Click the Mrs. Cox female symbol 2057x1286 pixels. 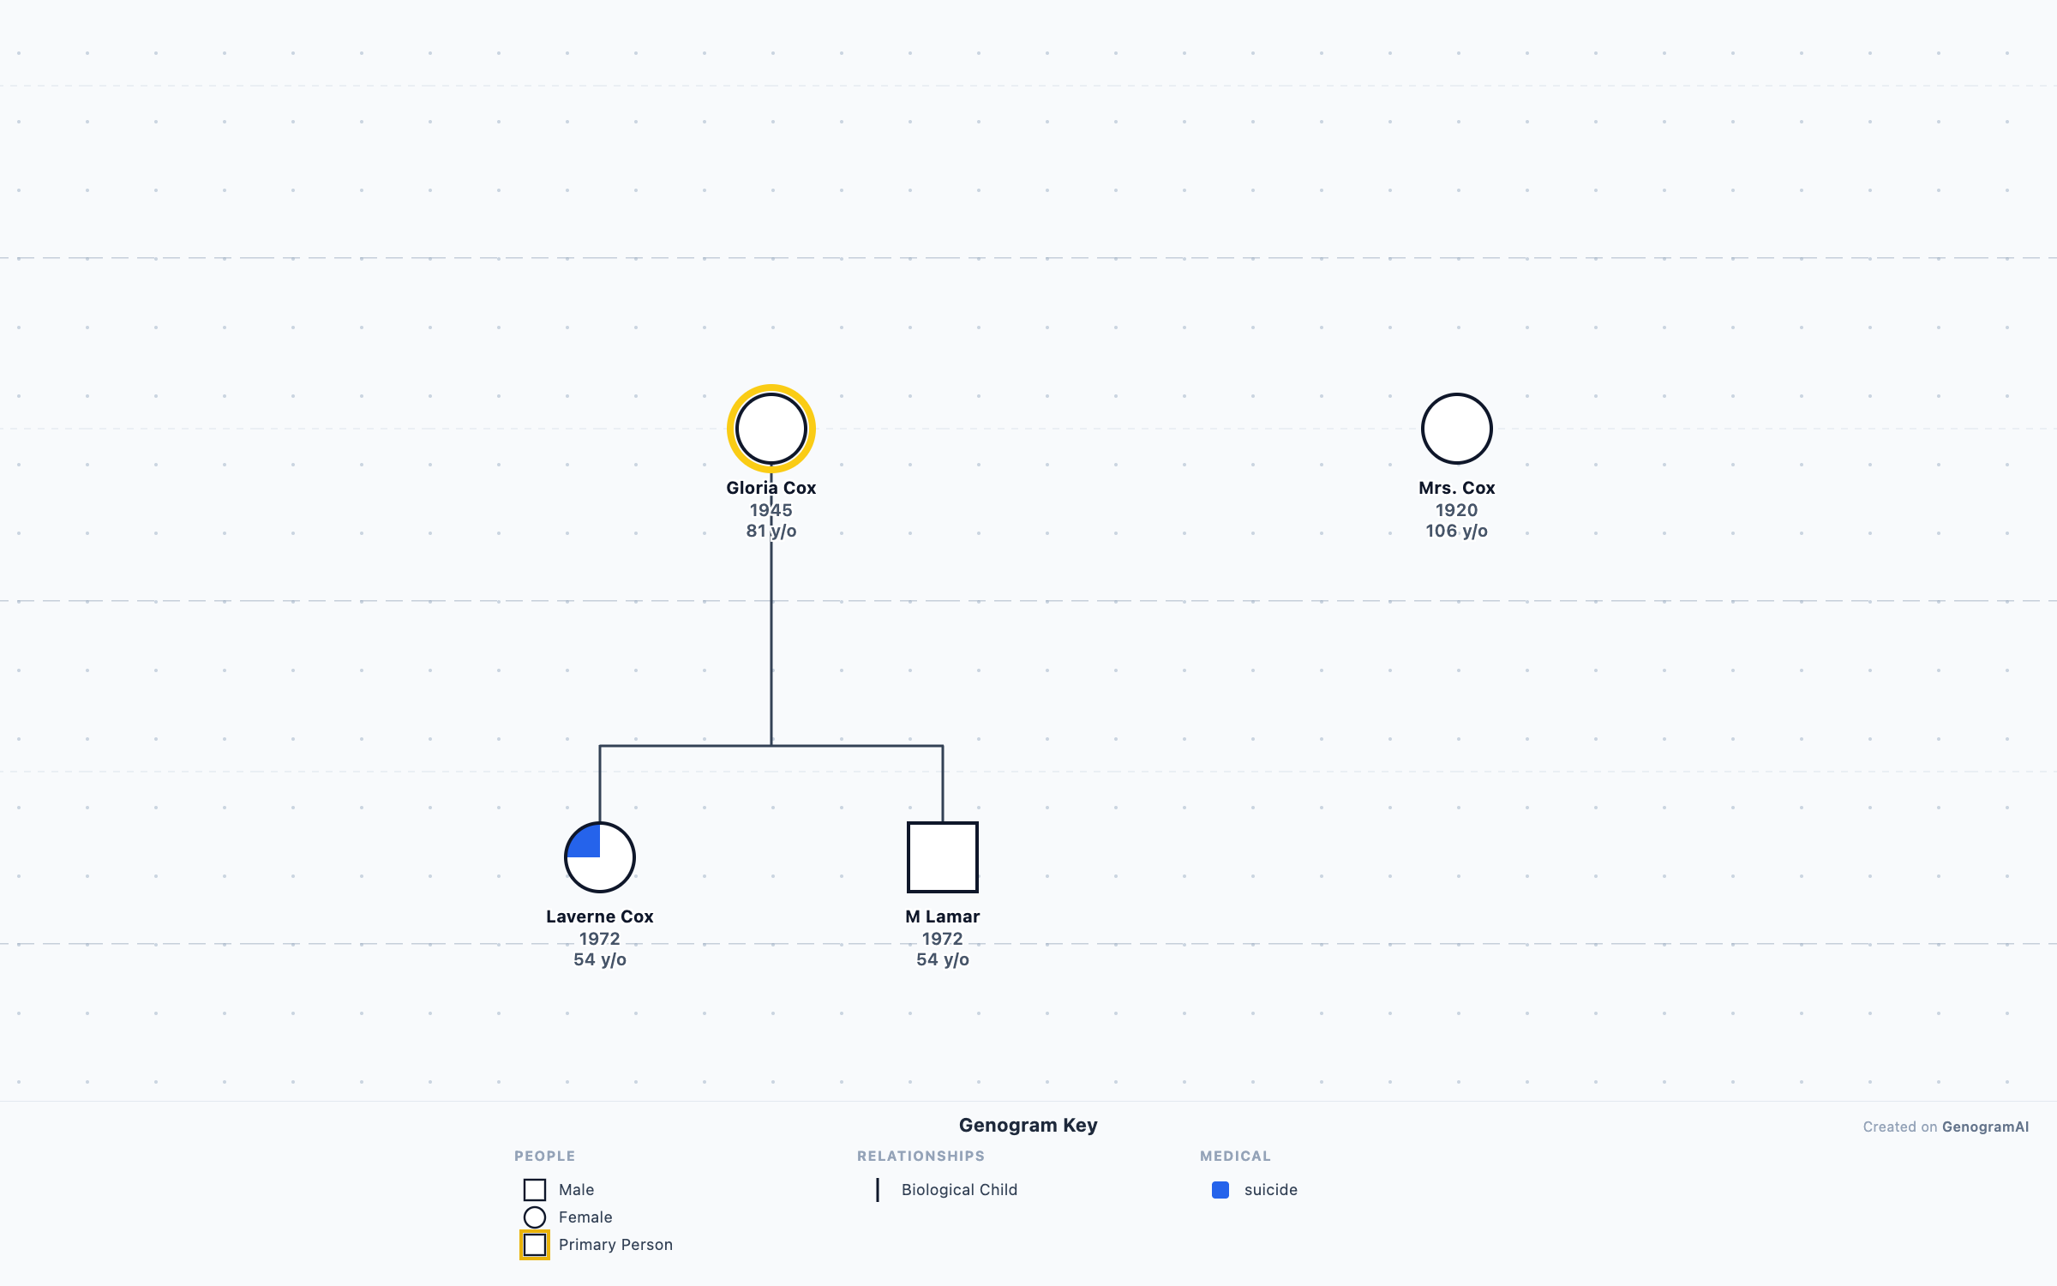(x=1456, y=429)
